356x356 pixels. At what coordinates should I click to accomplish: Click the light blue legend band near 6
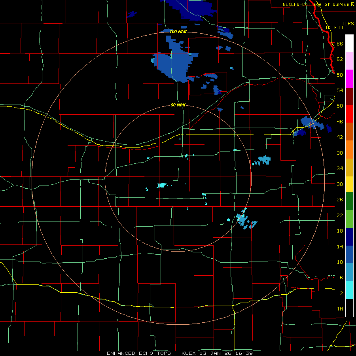tap(349, 272)
